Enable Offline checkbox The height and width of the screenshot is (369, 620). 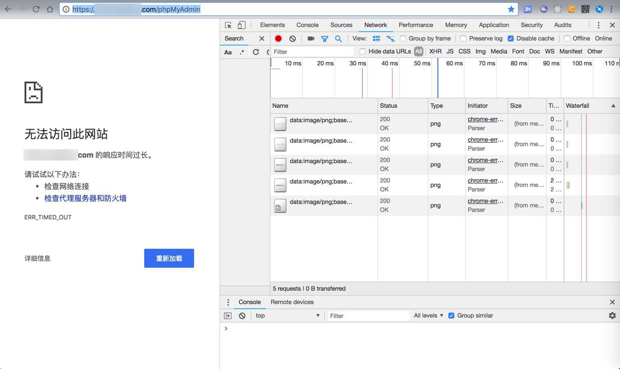(x=567, y=38)
